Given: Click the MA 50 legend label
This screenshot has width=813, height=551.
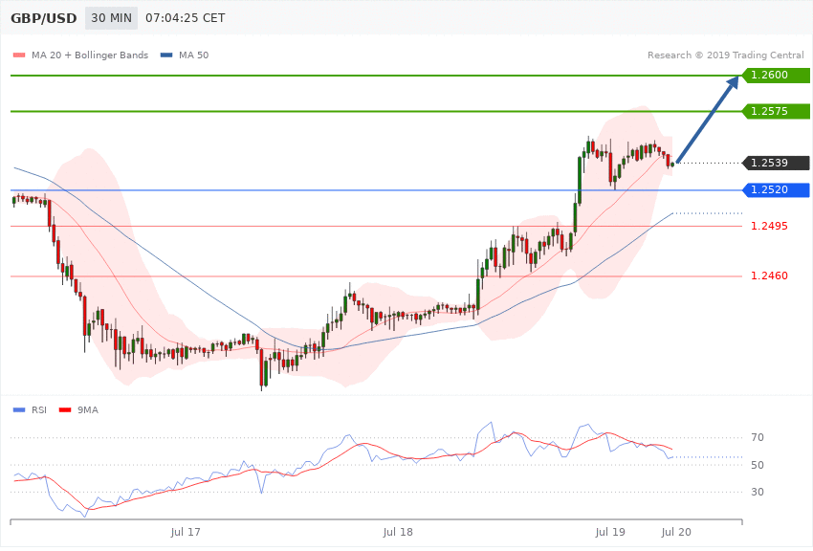Looking at the screenshot, I should tap(193, 55).
